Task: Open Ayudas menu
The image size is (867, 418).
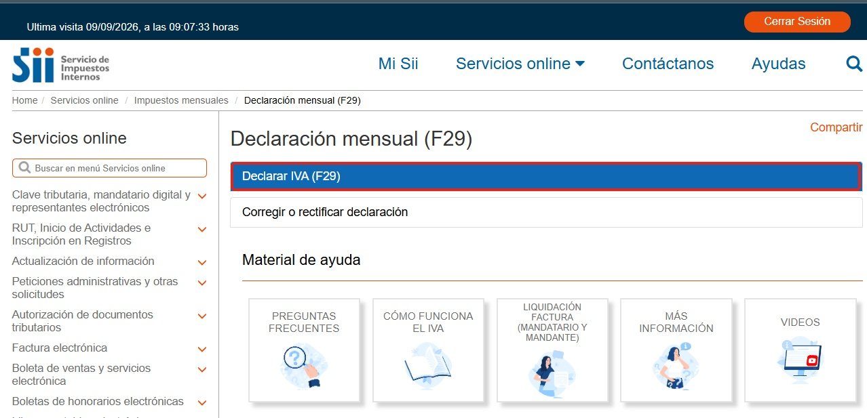Action: pyautogui.click(x=778, y=64)
